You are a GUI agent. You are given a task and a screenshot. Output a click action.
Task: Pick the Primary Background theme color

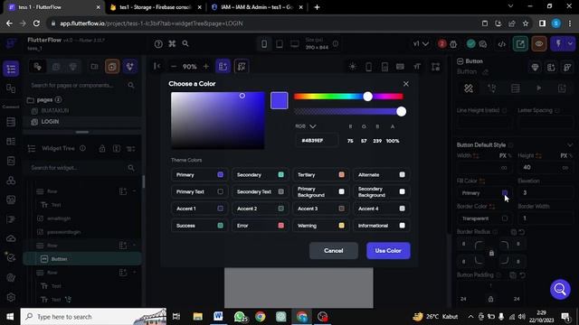point(320,191)
